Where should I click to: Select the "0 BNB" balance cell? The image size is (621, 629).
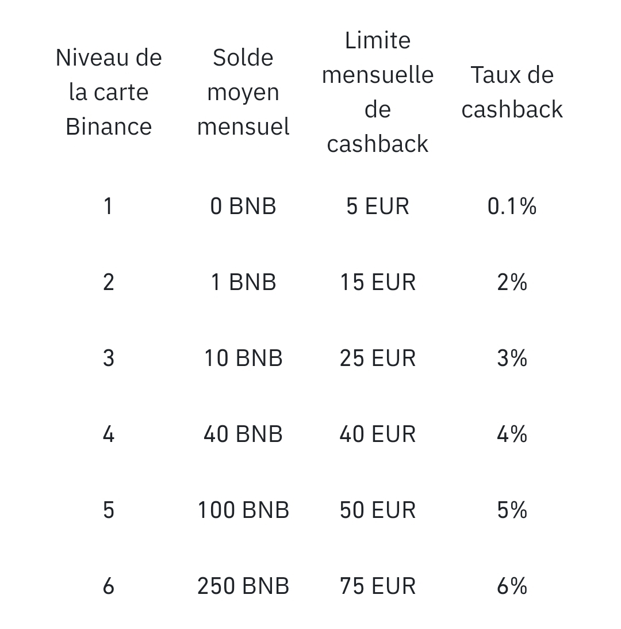coord(243,206)
